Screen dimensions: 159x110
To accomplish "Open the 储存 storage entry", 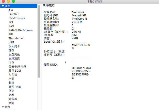I will (11, 50).
